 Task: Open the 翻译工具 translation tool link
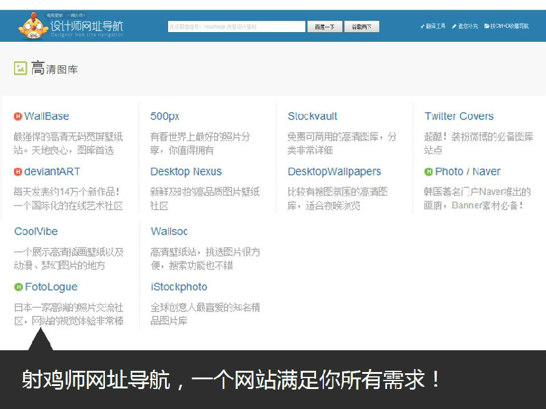click(433, 26)
